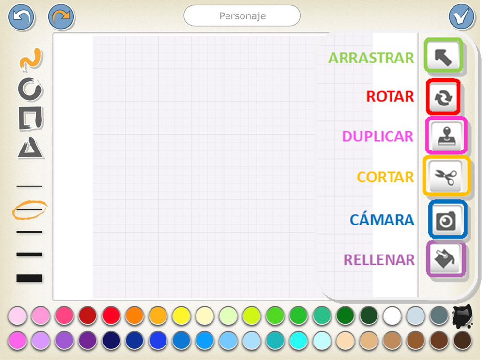
Task: Select the Rotar rotation tool
Action: [444, 96]
